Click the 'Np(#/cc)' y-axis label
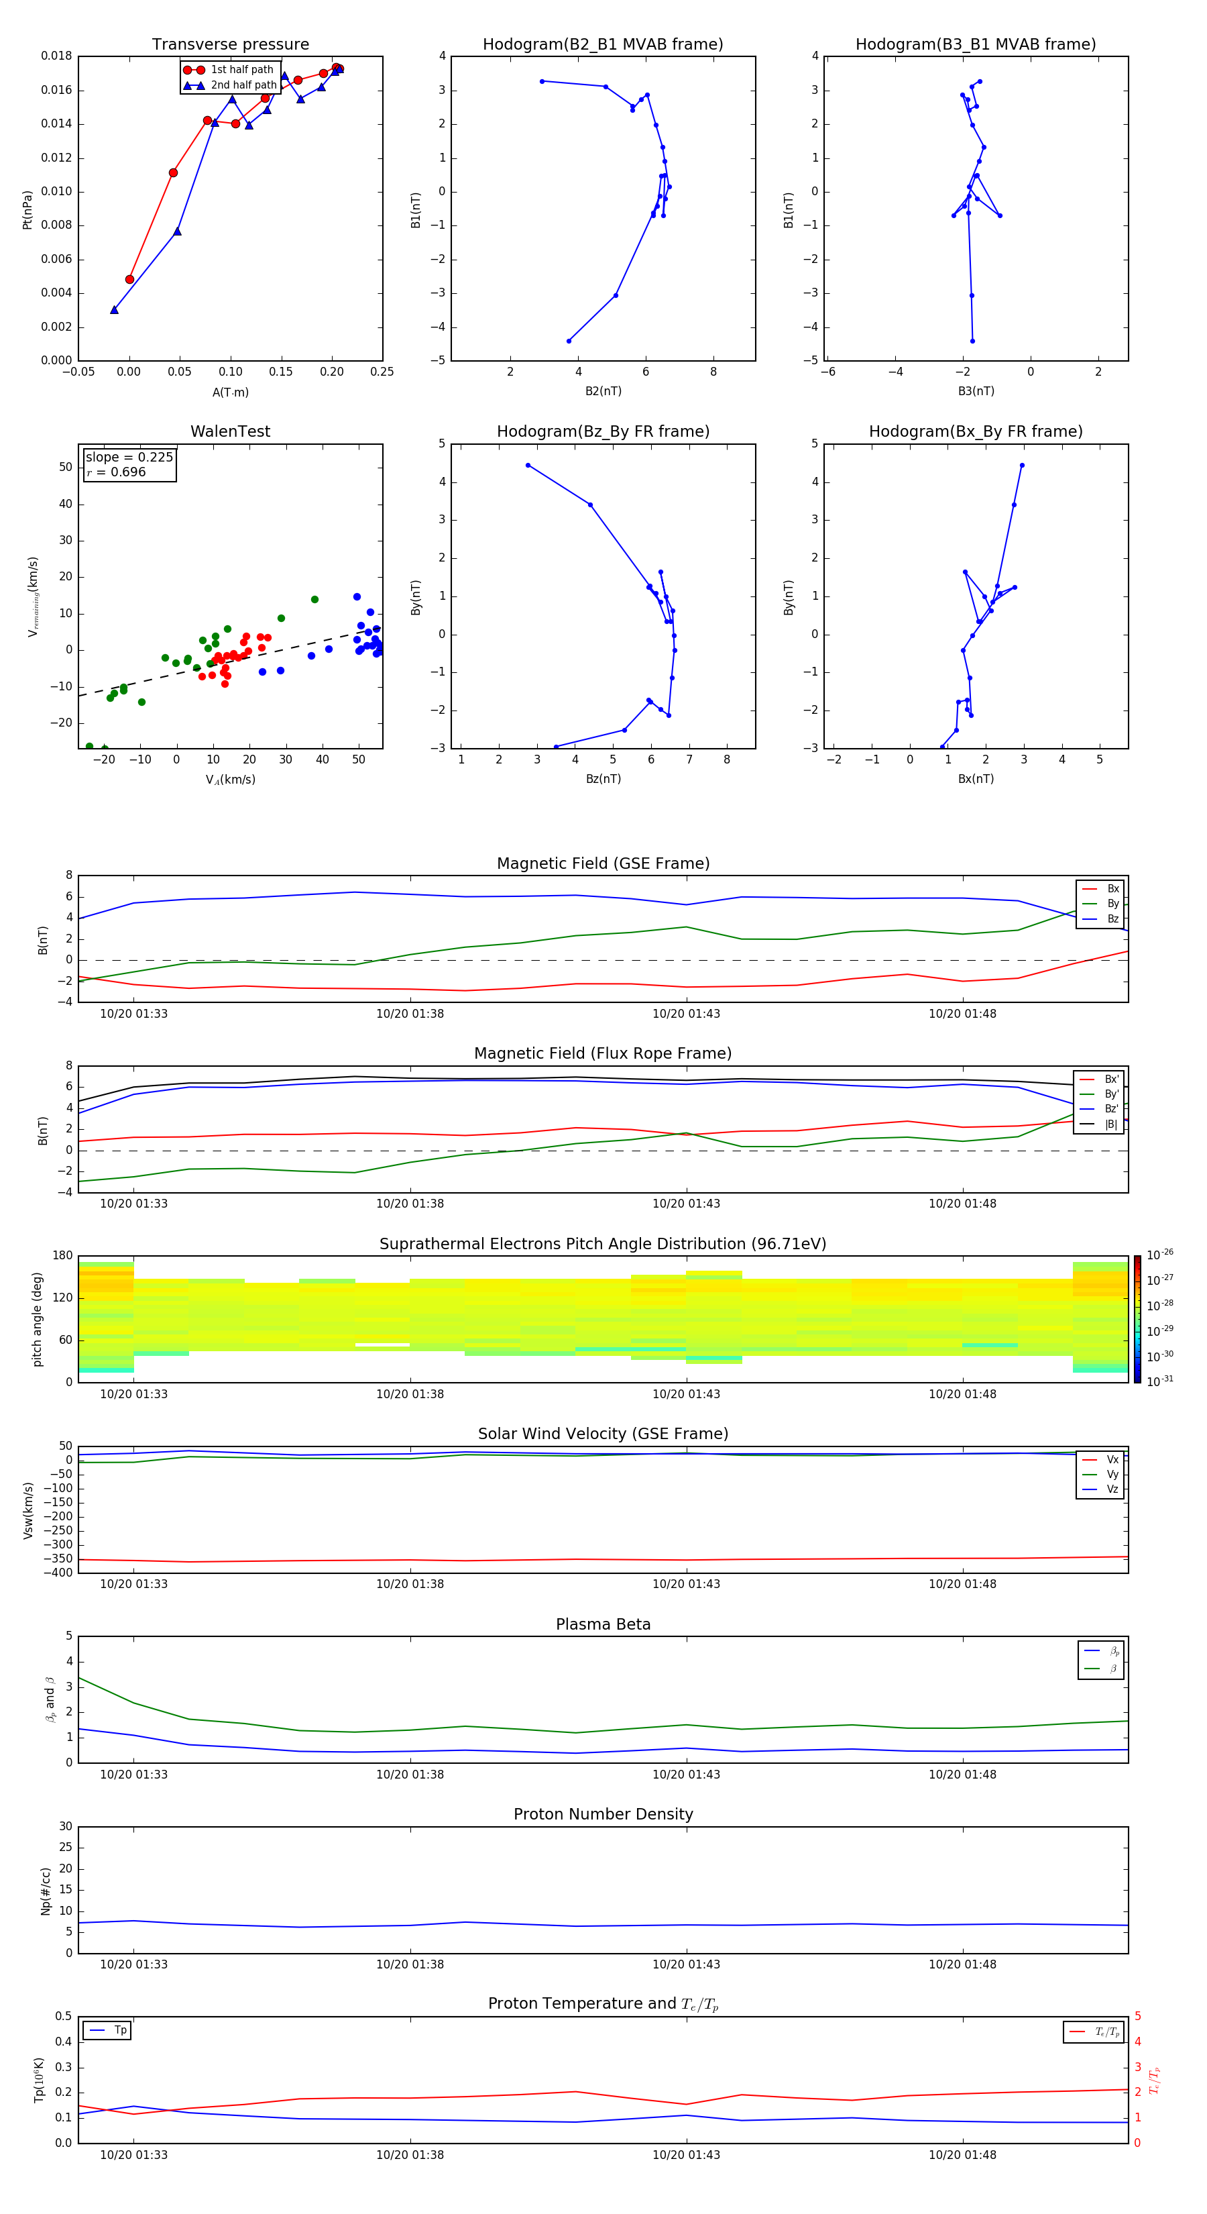1207x2214 pixels. [46, 1891]
